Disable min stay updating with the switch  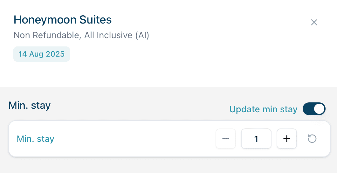314,109
